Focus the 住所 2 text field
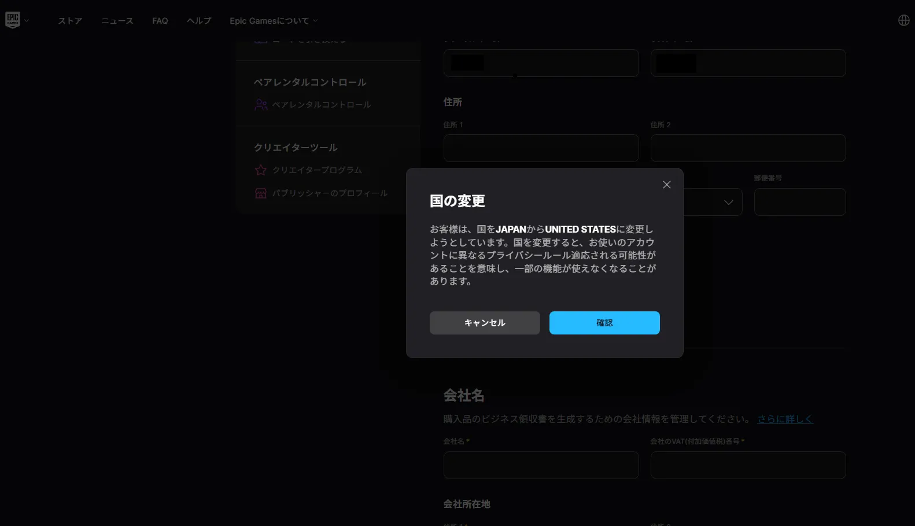Image resolution: width=915 pixels, height=526 pixels. point(748,148)
